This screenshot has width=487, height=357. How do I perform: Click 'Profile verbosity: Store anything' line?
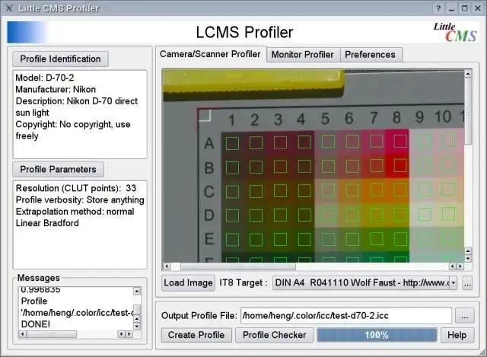pyautogui.click(x=80, y=199)
